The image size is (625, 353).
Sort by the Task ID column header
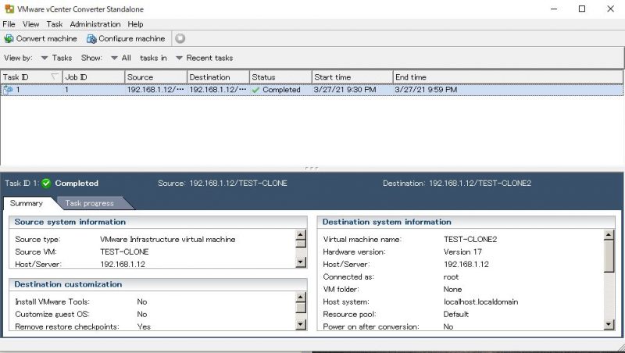coord(31,77)
